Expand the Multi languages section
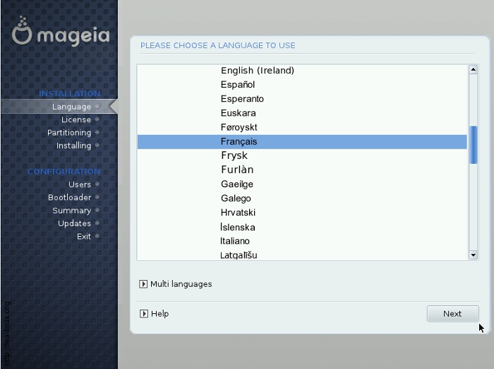 tap(144, 284)
